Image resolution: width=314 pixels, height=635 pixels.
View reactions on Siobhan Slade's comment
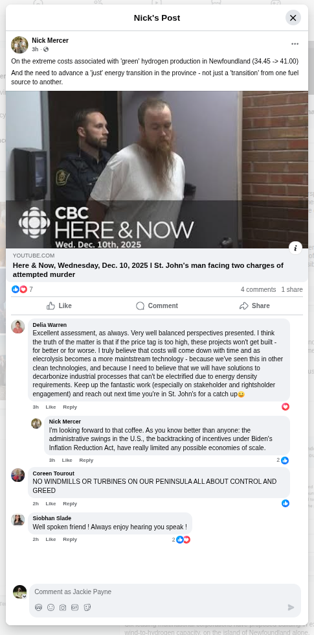click(181, 540)
